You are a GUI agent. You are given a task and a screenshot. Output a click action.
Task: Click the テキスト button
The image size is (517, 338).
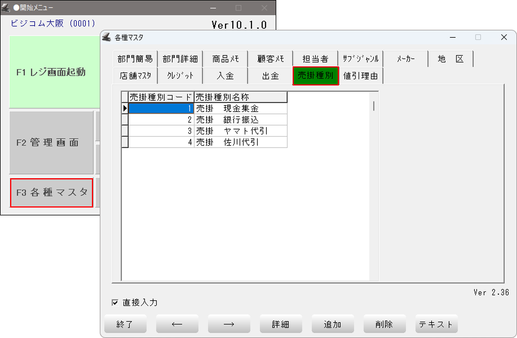click(436, 324)
